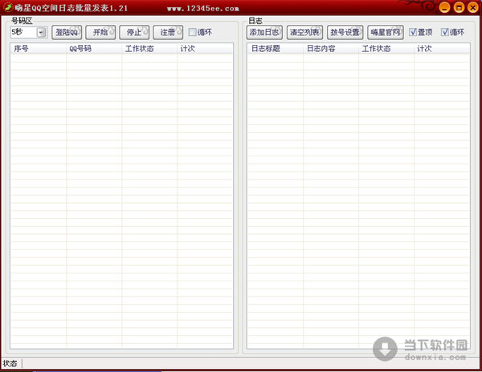482x372 pixels.
Task: Maximize the window using title bar button
Action: pos(458,7)
